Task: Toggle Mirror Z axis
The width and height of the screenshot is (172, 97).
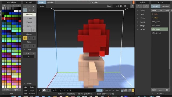Action: coord(34,38)
